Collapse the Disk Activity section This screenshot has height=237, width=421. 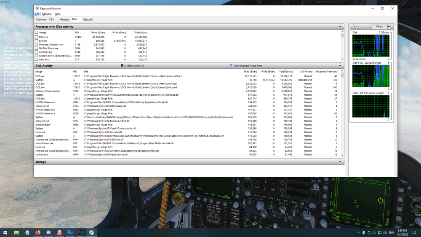tap(340, 66)
